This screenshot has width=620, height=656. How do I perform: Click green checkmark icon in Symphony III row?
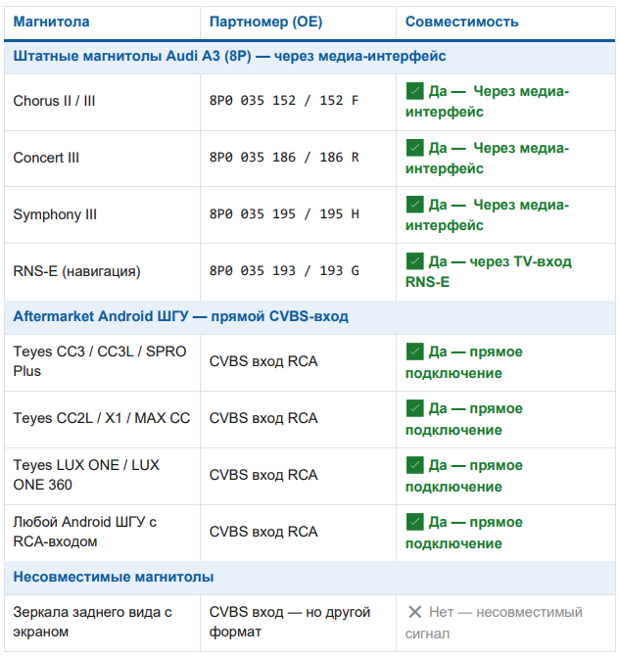coord(415,205)
